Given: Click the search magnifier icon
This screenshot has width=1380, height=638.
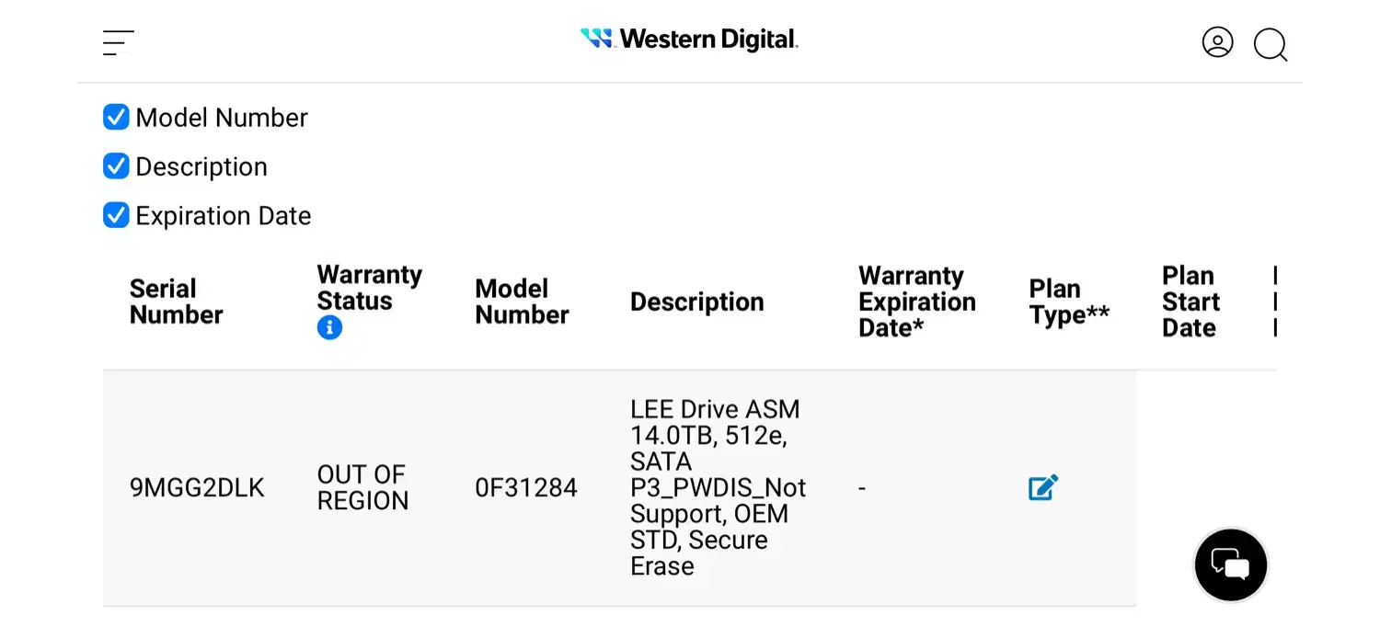Looking at the screenshot, I should click(x=1271, y=44).
